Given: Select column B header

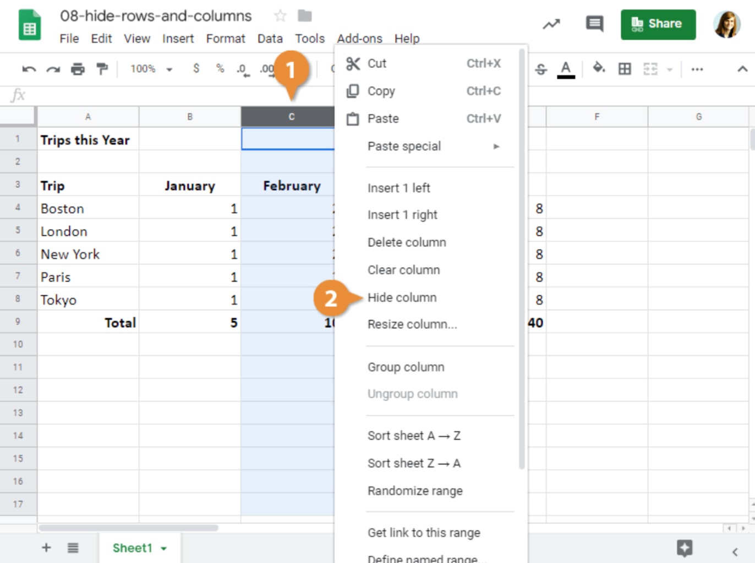Looking at the screenshot, I should [190, 117].
